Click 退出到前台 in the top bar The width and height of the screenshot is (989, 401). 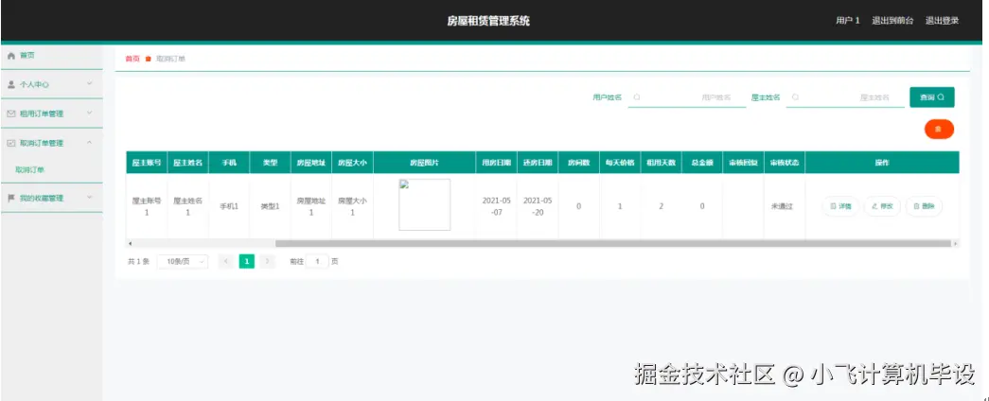pyautogui.click(x=892, y=21)
